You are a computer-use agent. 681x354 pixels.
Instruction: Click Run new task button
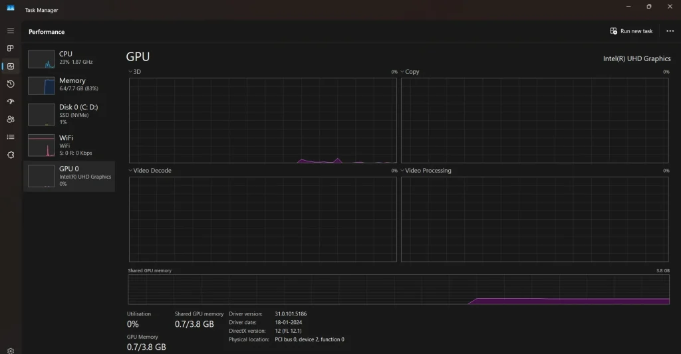632,31
